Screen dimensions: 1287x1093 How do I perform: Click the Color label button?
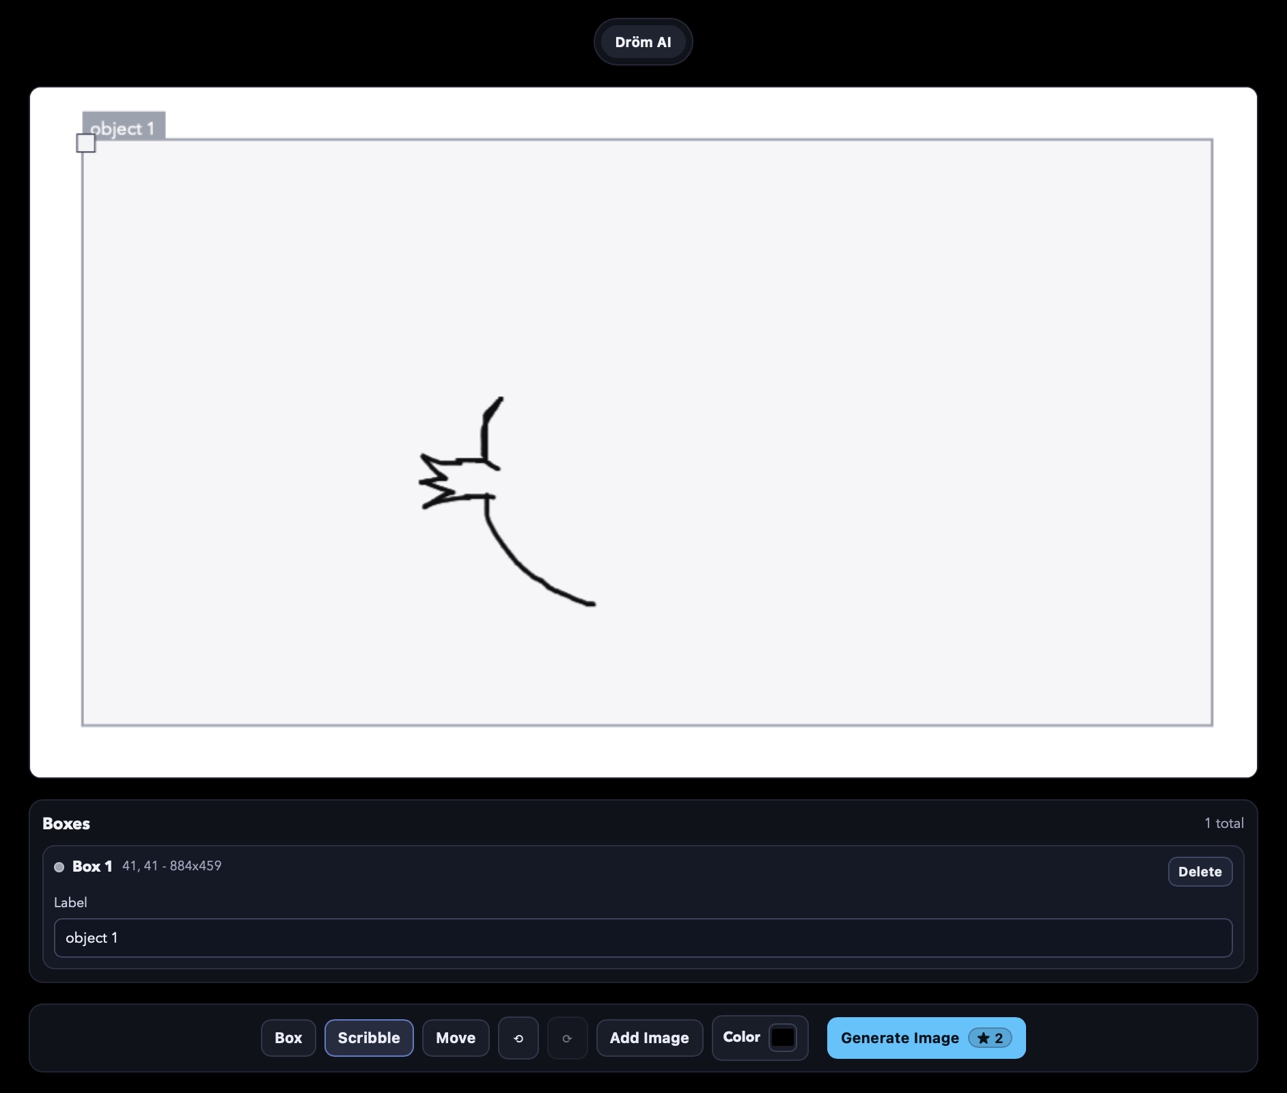[741, 1037]
